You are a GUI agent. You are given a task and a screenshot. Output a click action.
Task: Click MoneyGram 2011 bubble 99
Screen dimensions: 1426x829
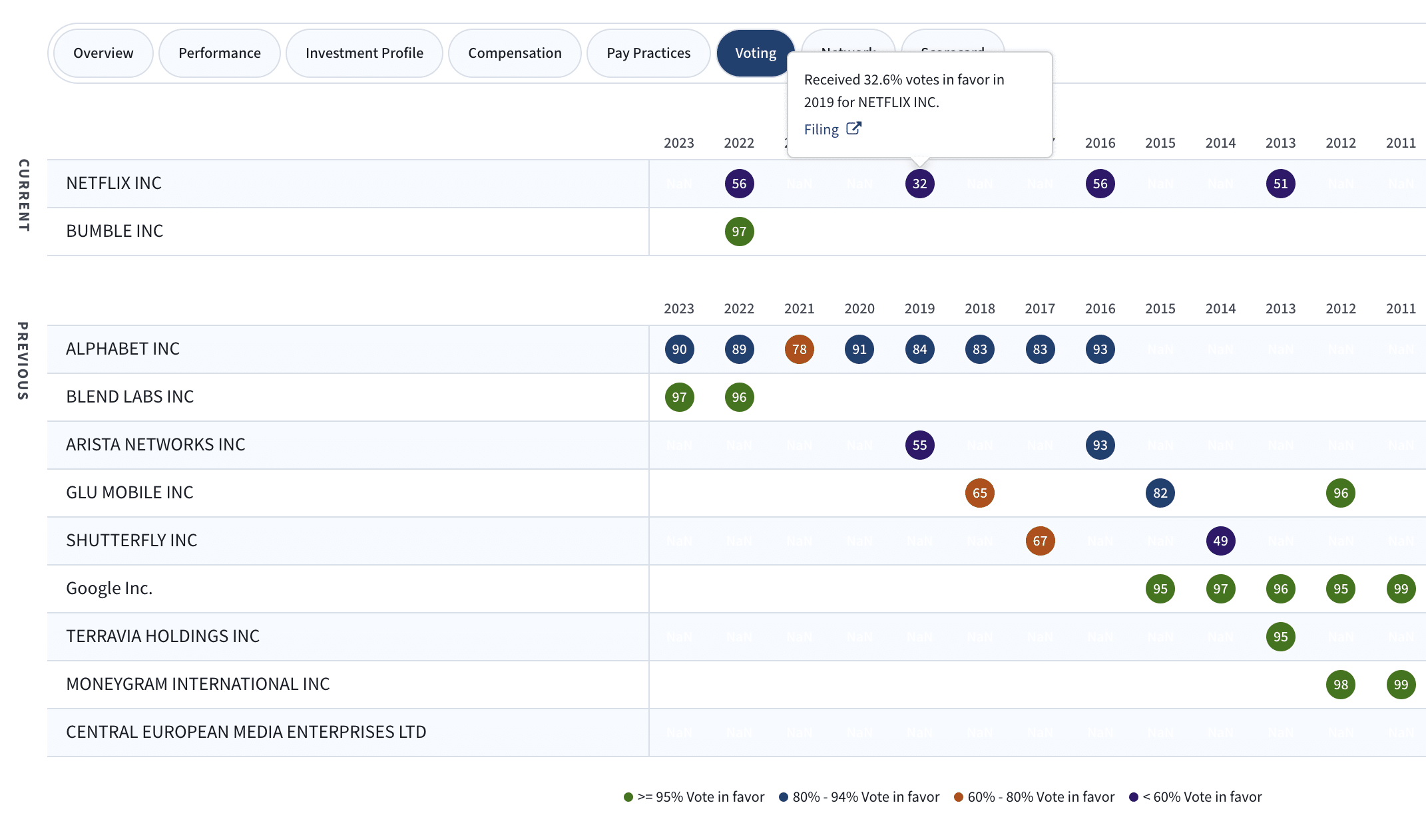[x=1401, y=685]
